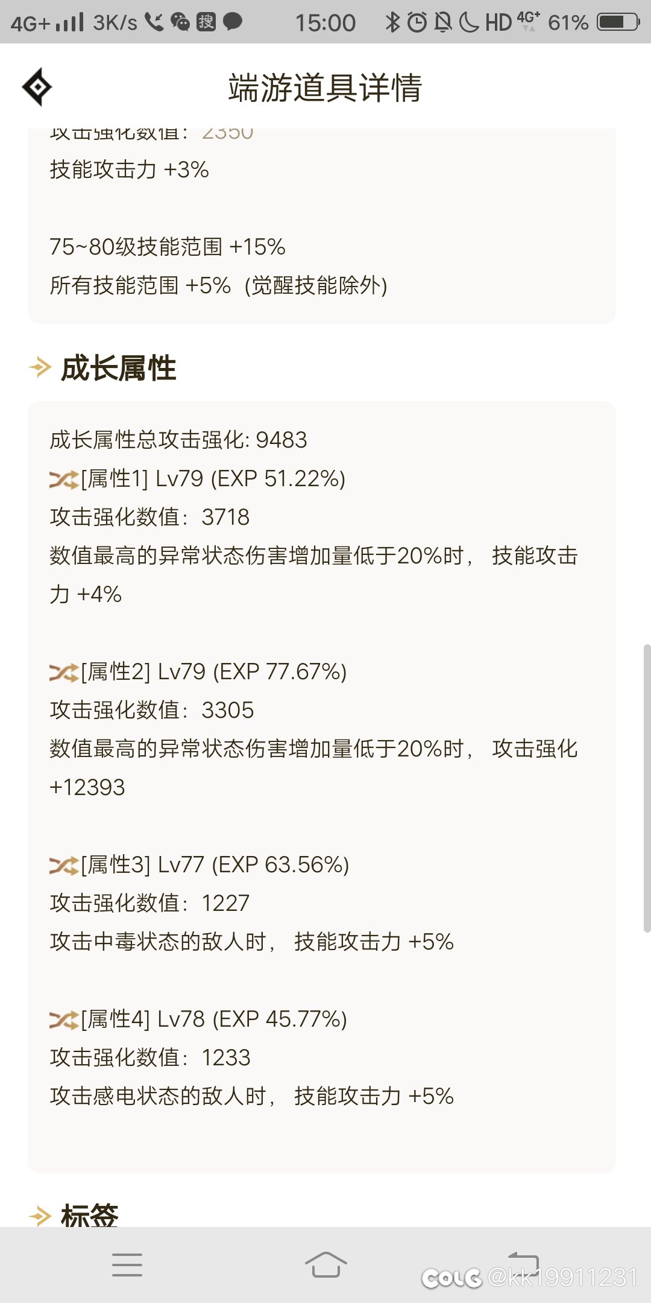Tap the shuffle icon beside 属性4

click(64, 1021)
